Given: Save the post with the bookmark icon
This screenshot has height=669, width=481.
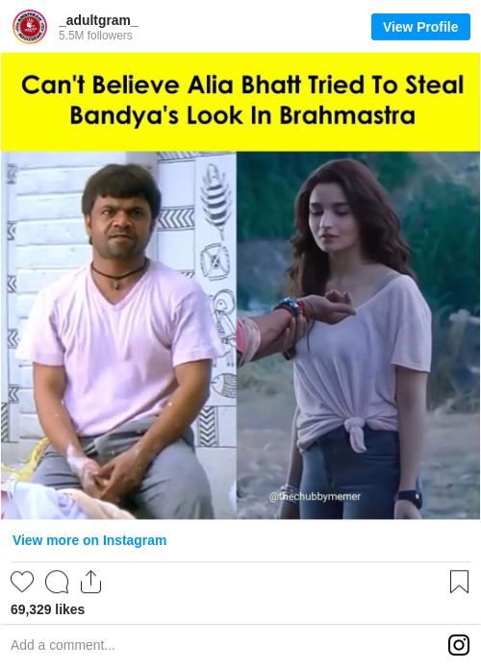Looking at the screenshot, I should tap(459, 582).
